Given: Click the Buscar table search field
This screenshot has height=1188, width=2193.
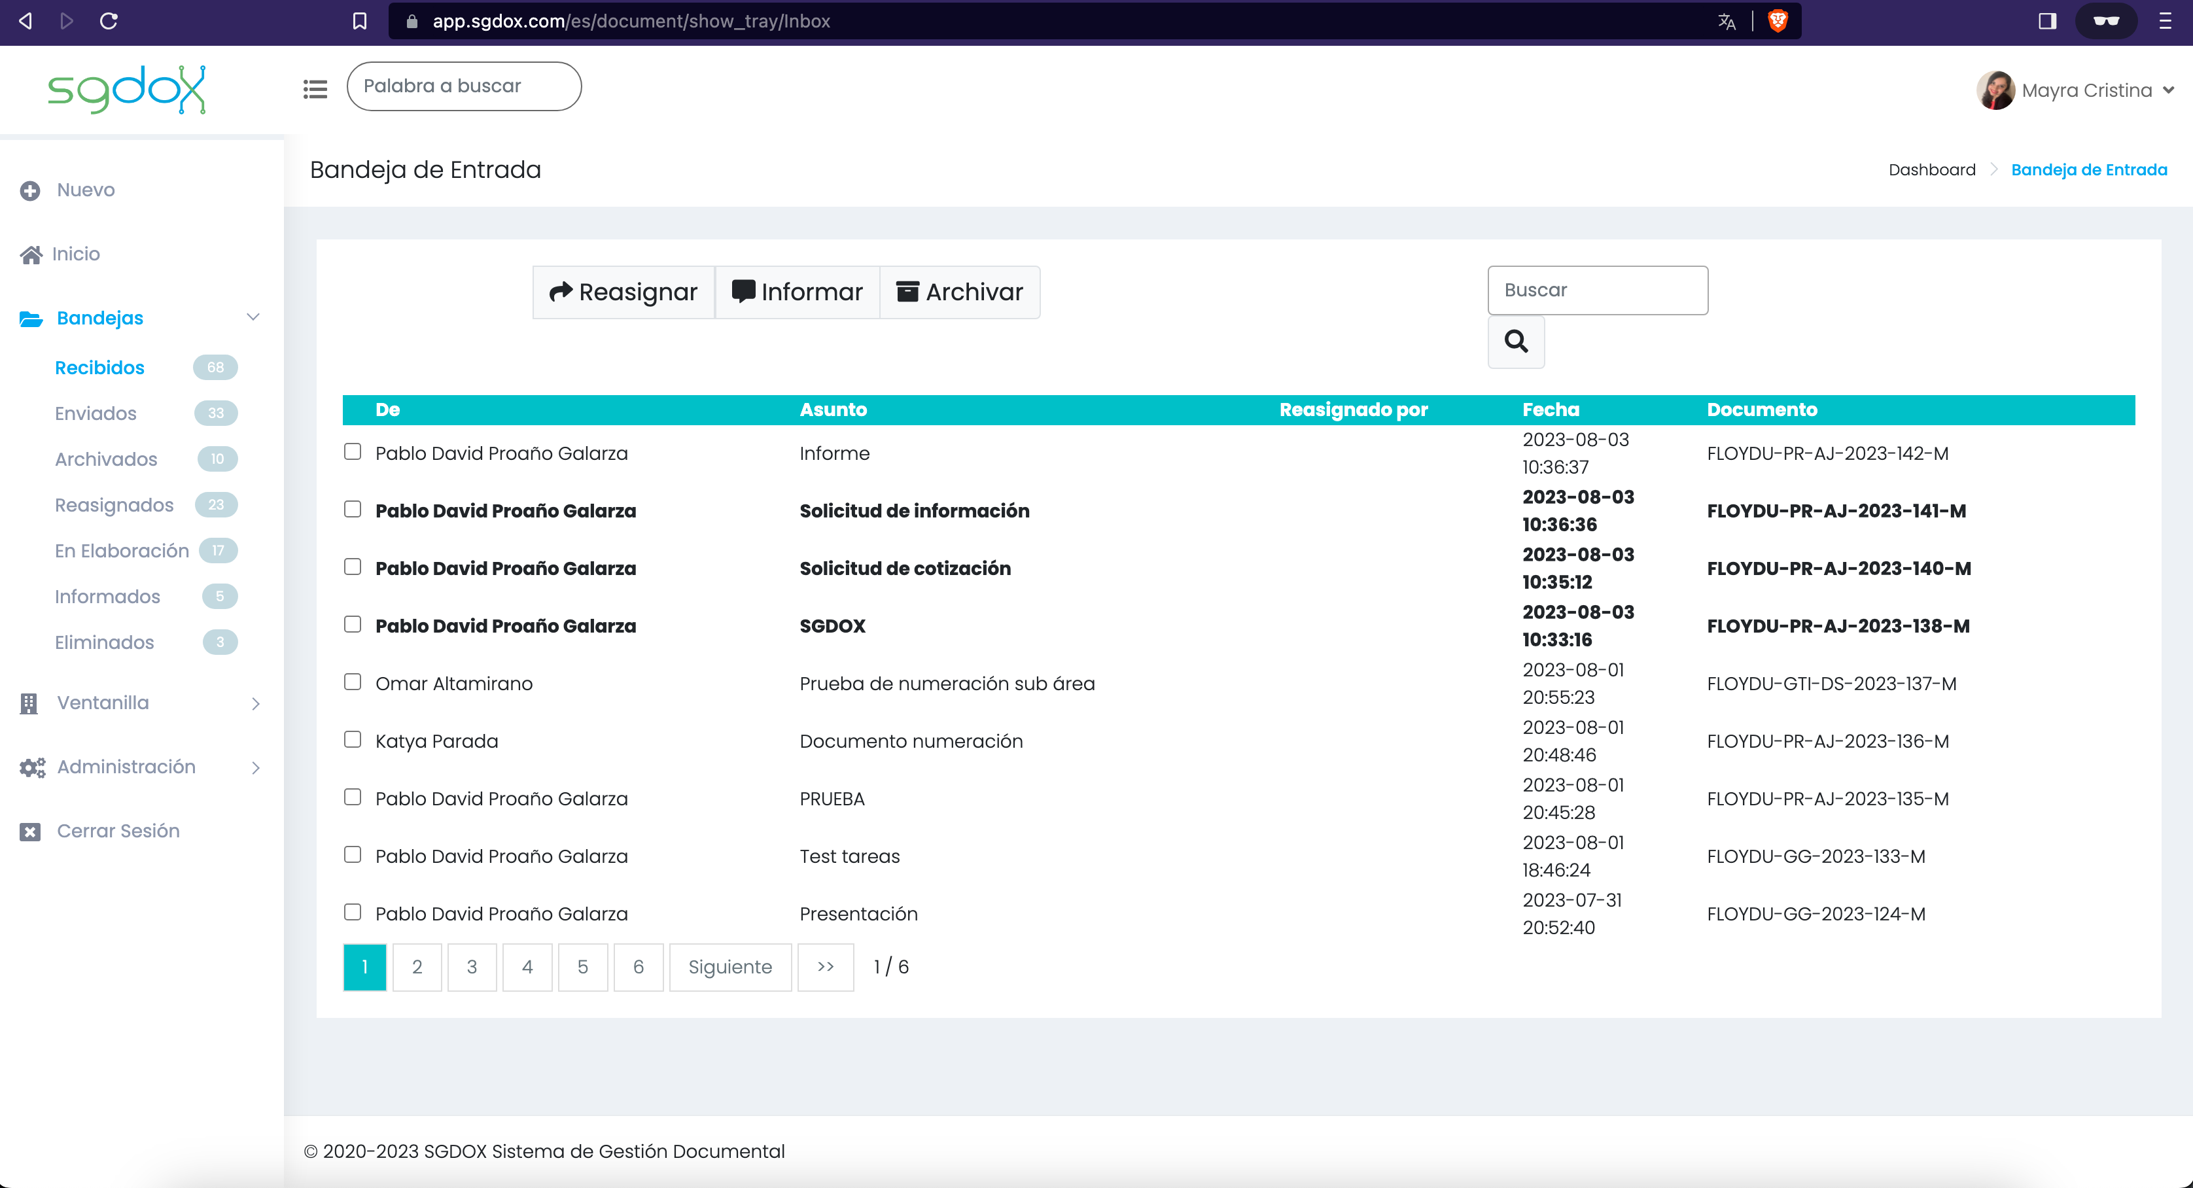Looking at the screenshot, I should (1597, 290).
